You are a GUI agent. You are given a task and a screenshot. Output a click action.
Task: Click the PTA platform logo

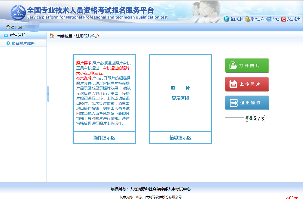(x=18, y=13)
